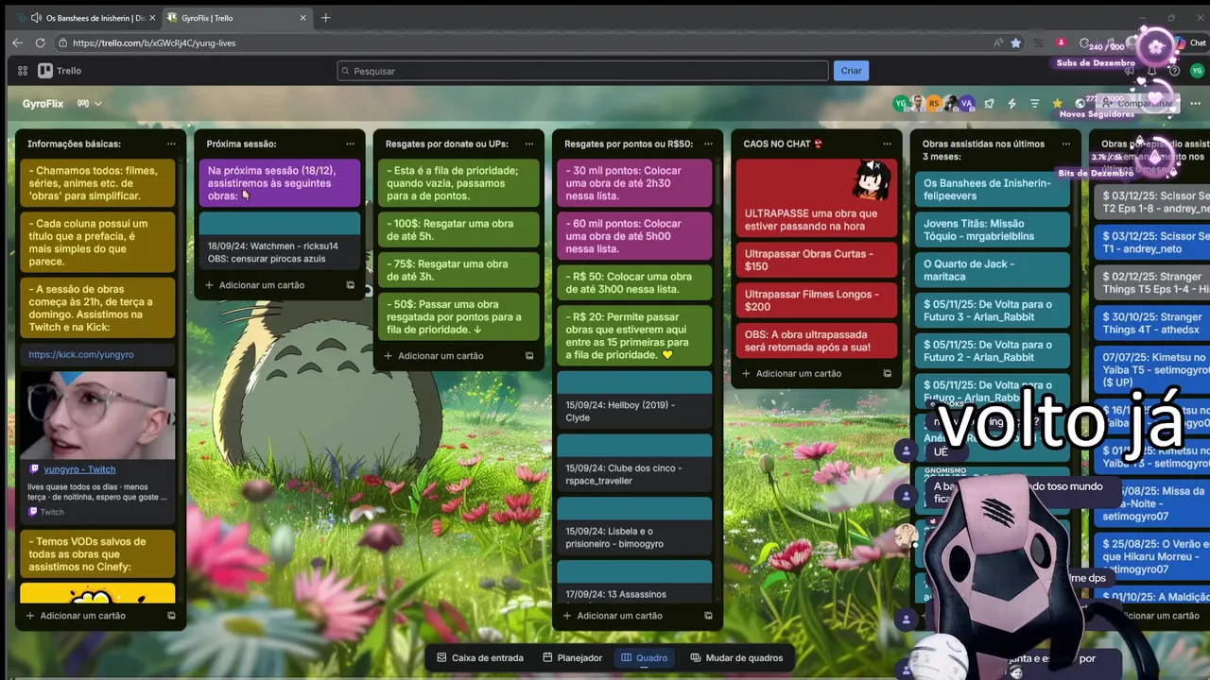Click the GyroFlix board title
Screen dimensions: 1210x680
point(43,104)
